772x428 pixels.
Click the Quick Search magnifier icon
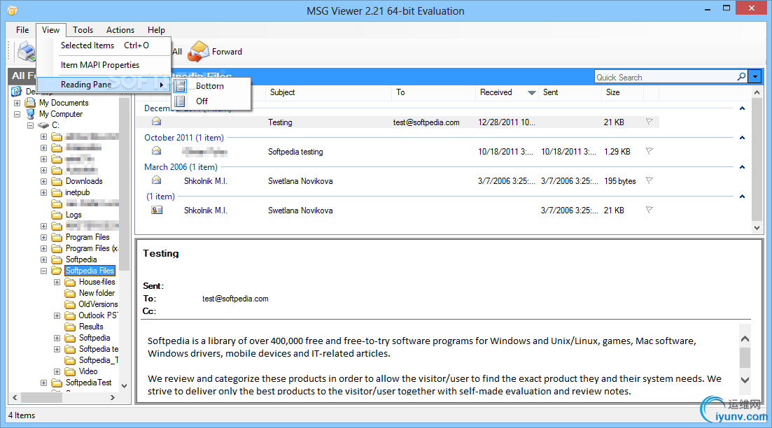(741, 77)
